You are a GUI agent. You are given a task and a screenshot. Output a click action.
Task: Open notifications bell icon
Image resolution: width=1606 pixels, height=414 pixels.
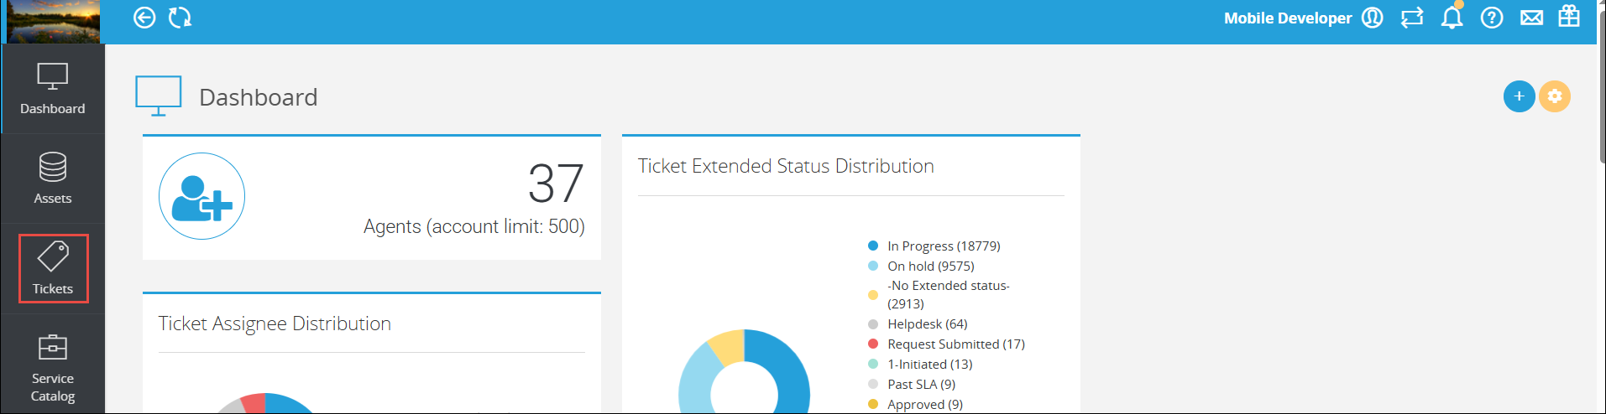(1452, 17)
